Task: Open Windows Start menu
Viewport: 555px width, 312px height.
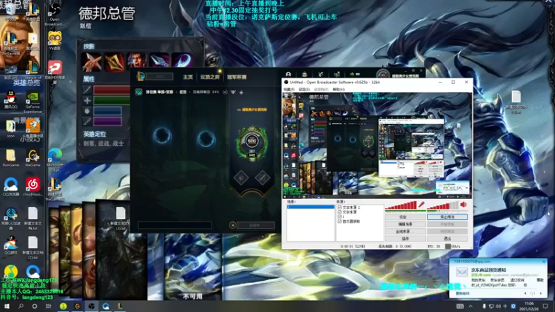Action: coord(6,306)
